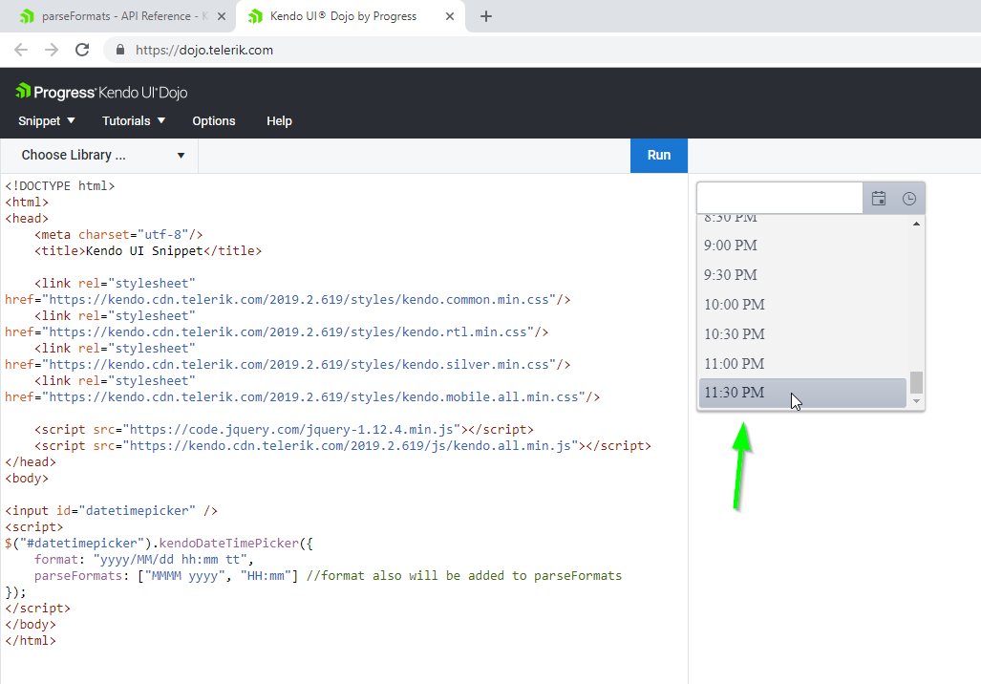Click the address bar URL dojo.telerik.com
This screenshot has height=684, width=981.
[x=204, y=50]
